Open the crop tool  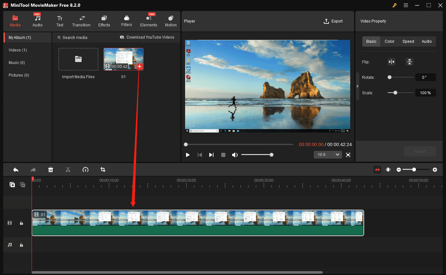coord(103,170)
